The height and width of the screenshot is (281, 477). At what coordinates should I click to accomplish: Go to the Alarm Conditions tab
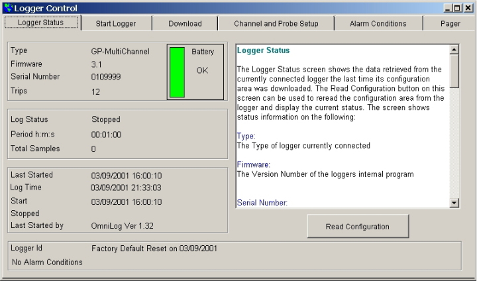[378, 23]
